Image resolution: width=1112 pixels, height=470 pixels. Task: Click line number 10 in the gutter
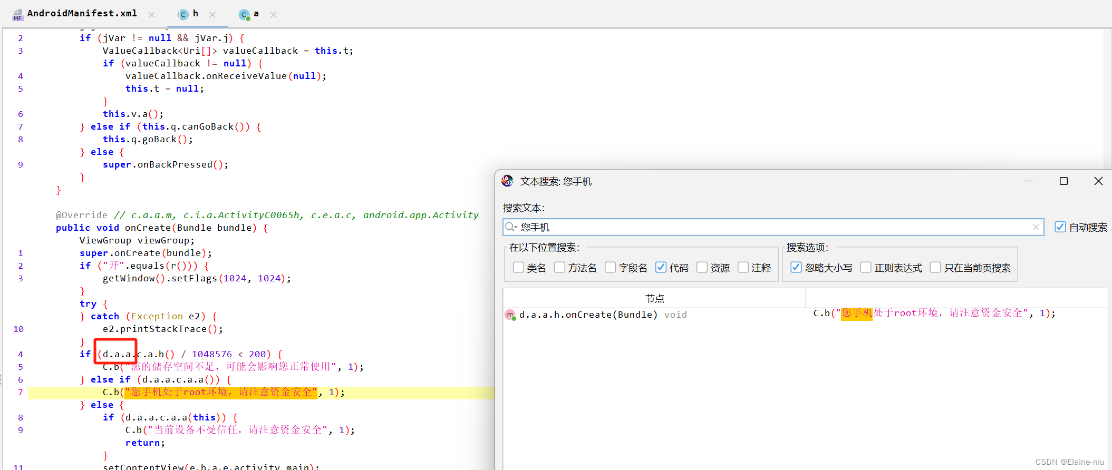pyautogui.click(x=18, y=329)
